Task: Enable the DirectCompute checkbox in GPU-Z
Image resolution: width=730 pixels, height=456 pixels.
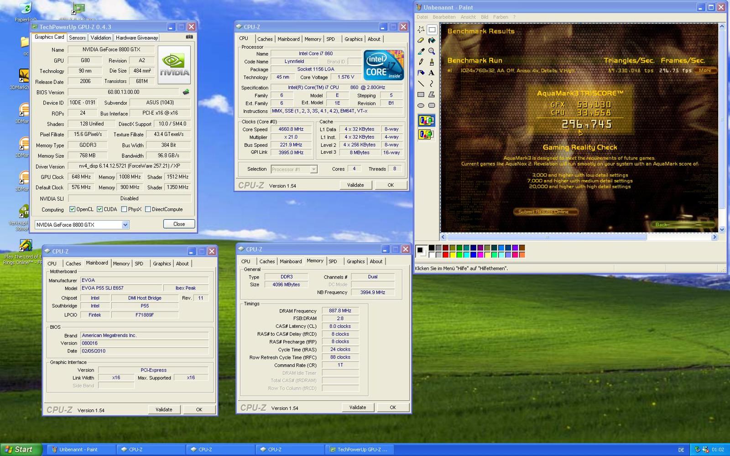Action: [148, 209]
